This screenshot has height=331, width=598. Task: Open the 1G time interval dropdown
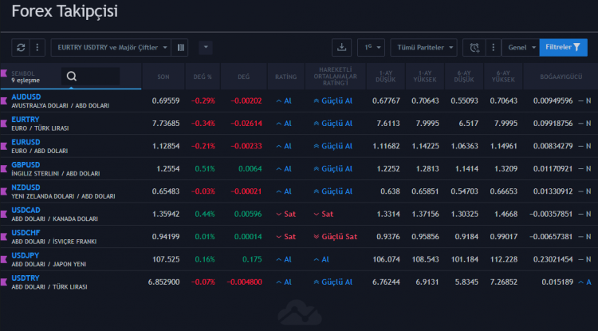371,48
